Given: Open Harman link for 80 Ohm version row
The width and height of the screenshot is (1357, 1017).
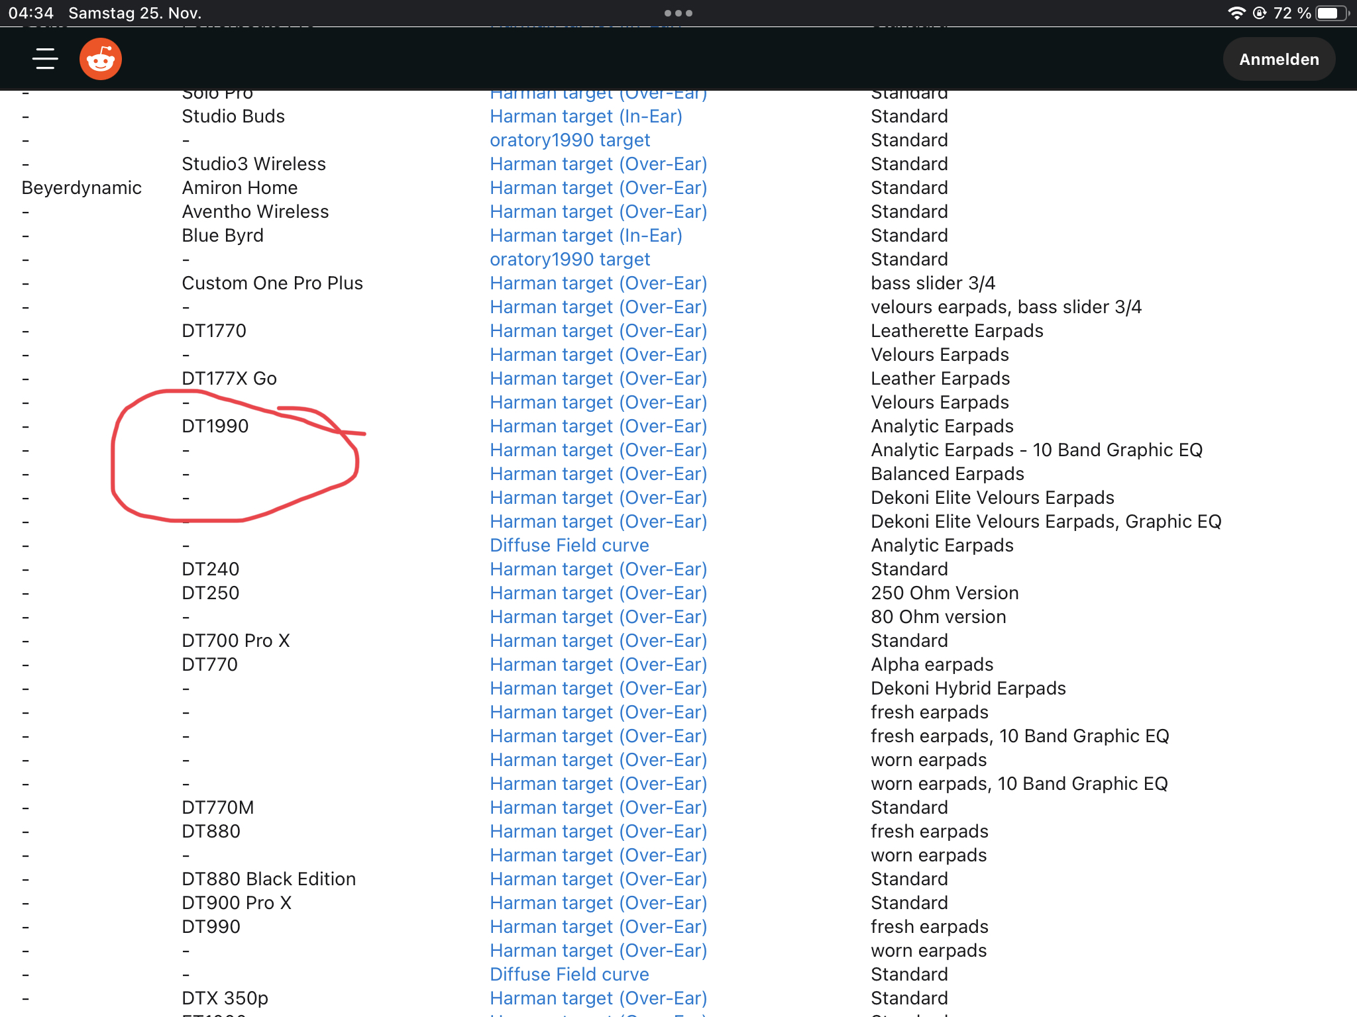Looking at the screenshot, I should (598, 617).
